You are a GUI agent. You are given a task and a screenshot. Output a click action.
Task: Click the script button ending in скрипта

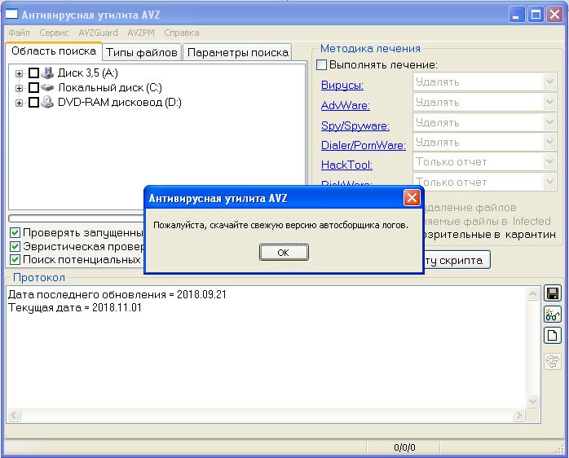(x=457, y=260)
